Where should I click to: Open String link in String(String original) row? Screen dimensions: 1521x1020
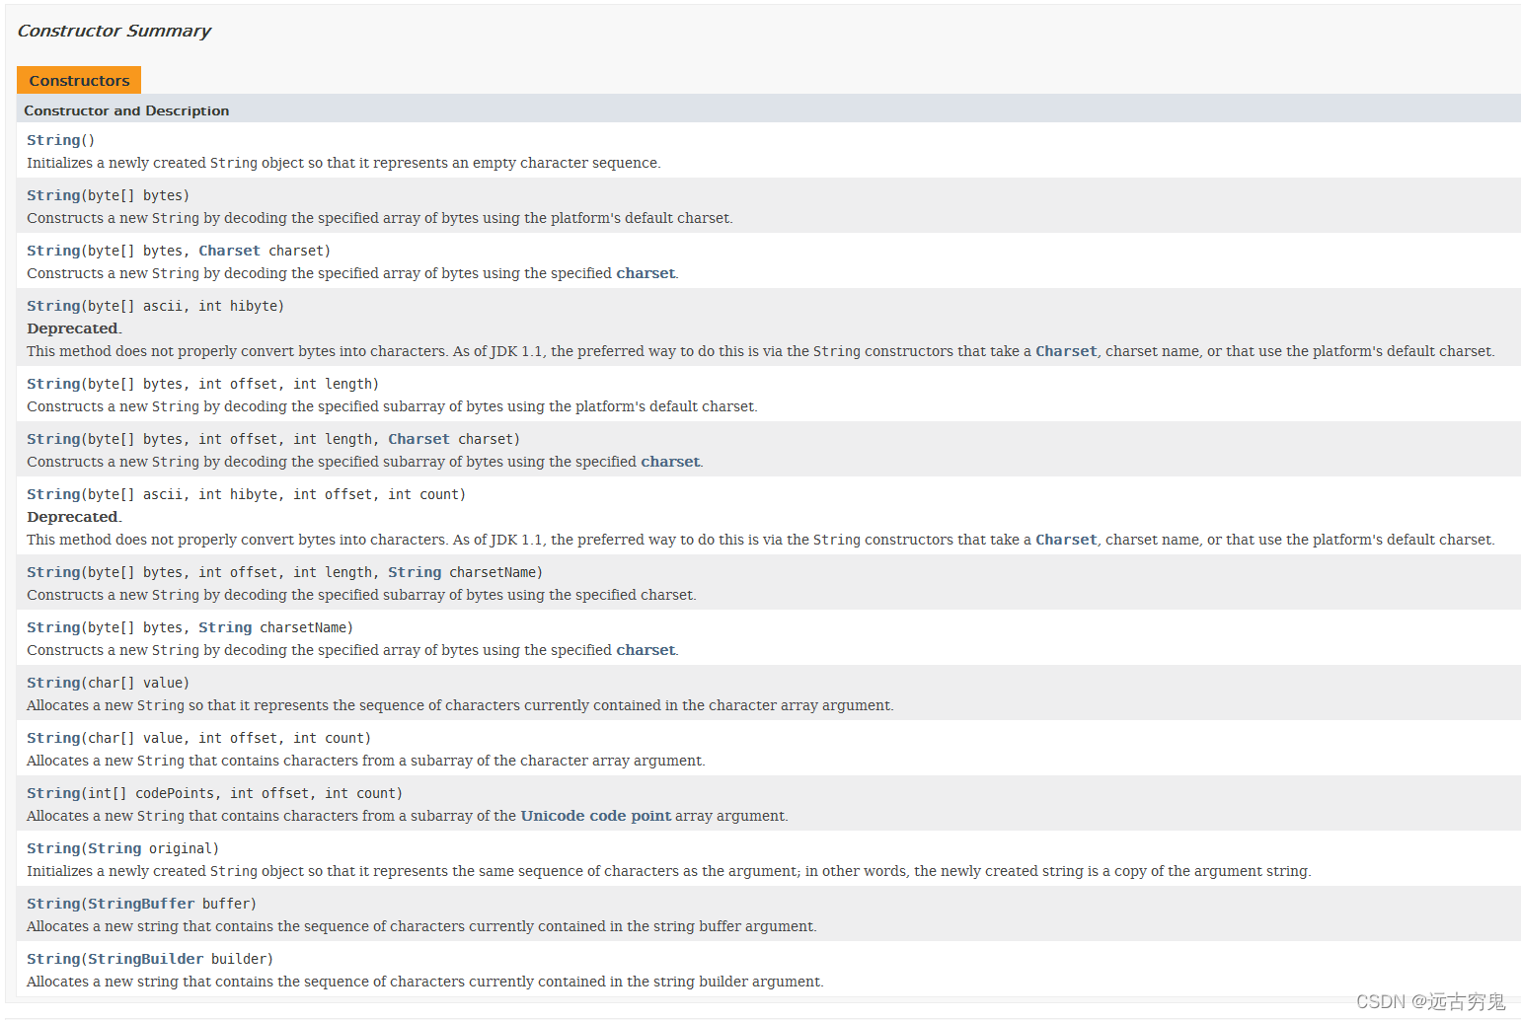(53, 848)
